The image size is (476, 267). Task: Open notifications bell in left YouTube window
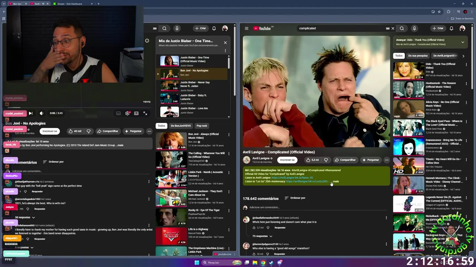(214, 29)
